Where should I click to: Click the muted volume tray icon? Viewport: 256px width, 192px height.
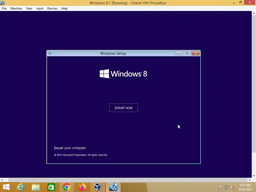click(232, 187)
